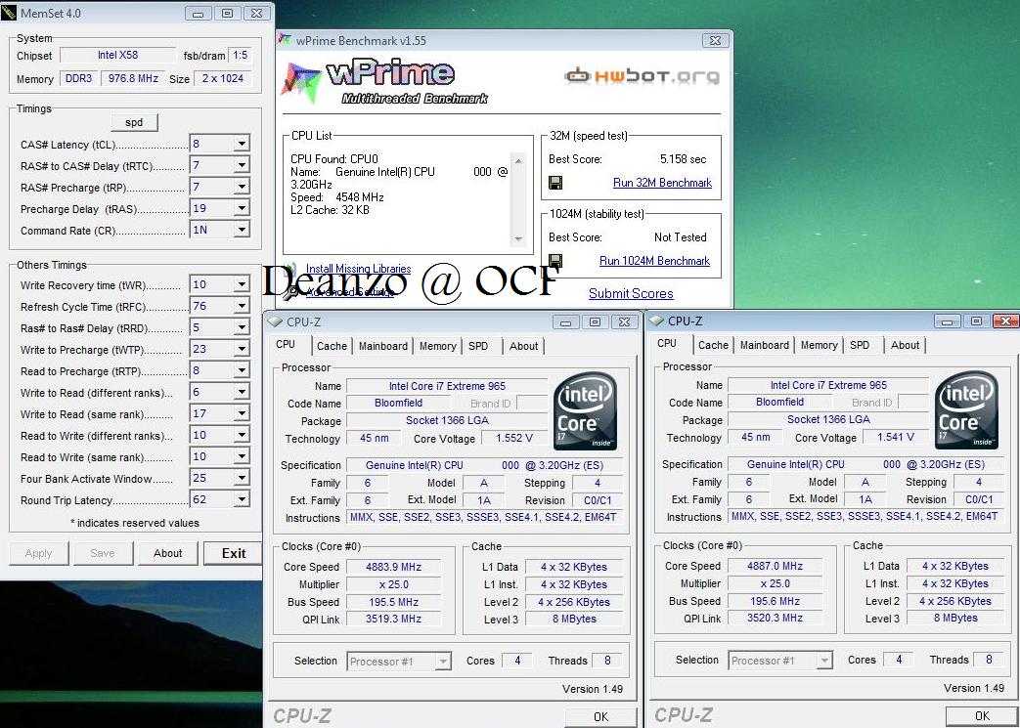Open Ras# to Ras# Delay (tRRD) dropdown
Screen dimensions: 1020x728
242,327
